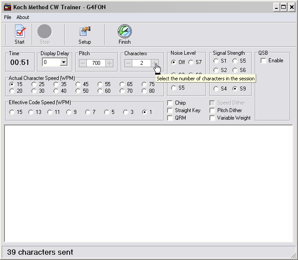Select Actual Character Speed 65 WPM
Viewport: 298px width, 260px height.
pos(122,84)
